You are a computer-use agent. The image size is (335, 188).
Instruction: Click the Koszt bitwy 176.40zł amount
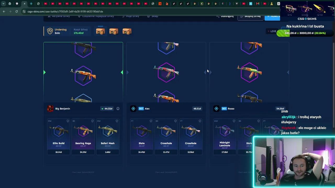(x=79, y=33)
